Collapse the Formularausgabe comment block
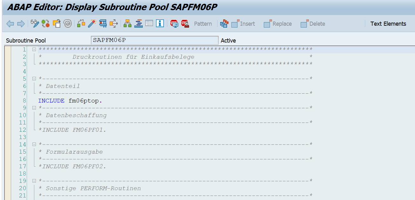The image size is (415, 200). [34, 144]
